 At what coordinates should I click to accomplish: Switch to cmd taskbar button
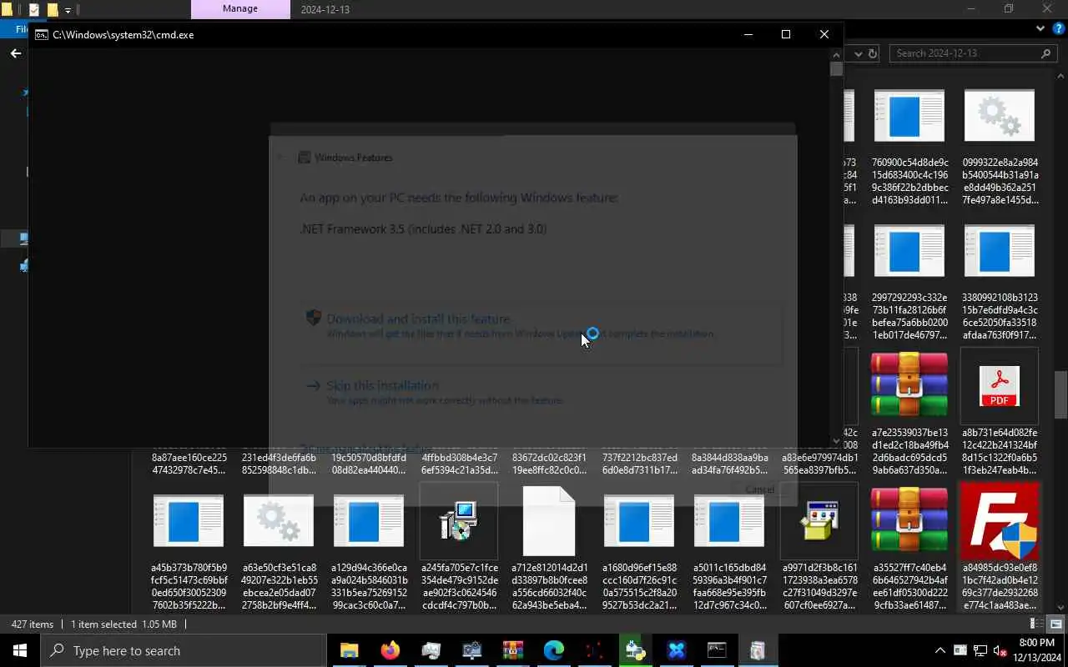(x=717, y=650)
